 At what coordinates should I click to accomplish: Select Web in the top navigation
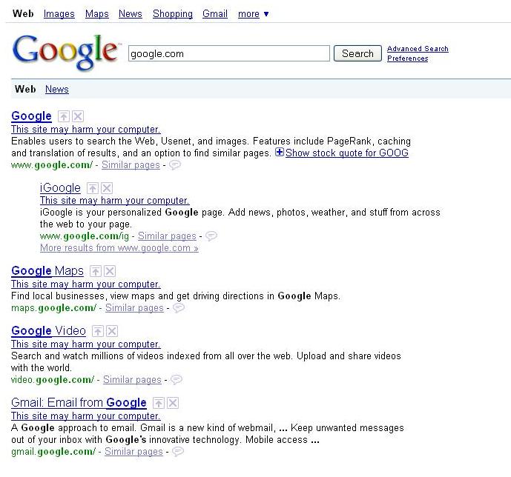point(23,14)
